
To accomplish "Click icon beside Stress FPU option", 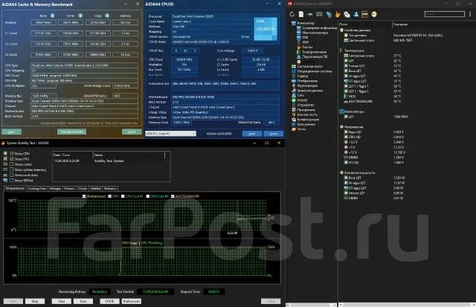I will pos(5,159).
